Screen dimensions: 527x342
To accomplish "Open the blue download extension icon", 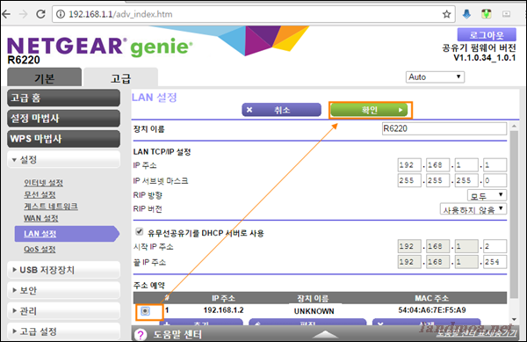I will [x=466, y=14].
